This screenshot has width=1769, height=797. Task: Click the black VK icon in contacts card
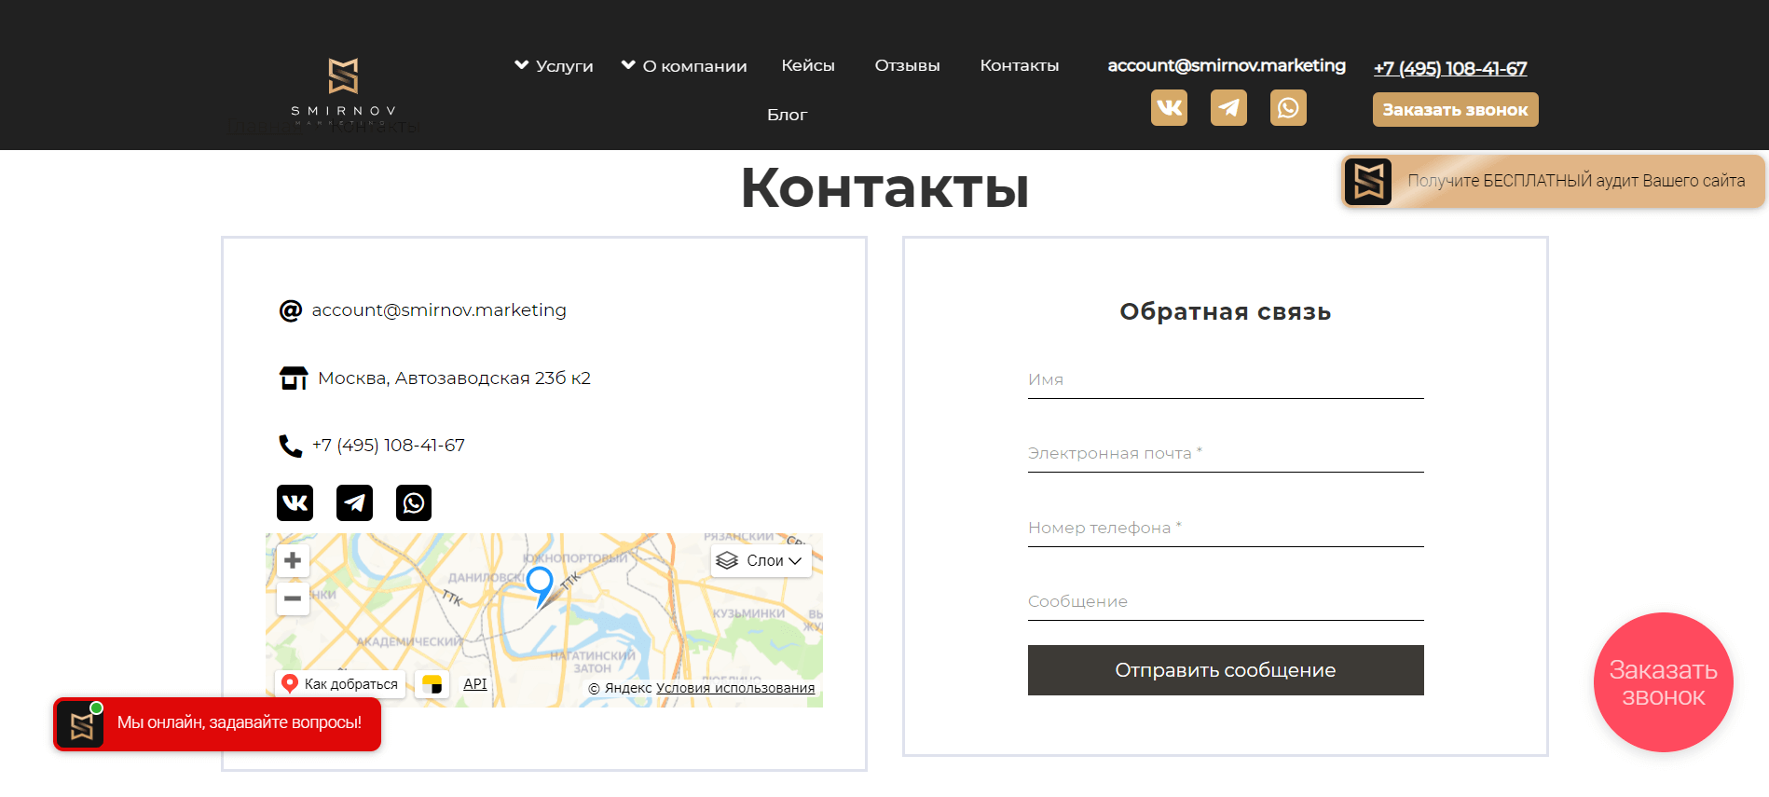(295, 503)
